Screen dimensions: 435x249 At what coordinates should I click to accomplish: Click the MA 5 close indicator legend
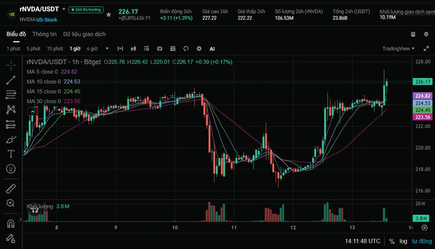52,72
